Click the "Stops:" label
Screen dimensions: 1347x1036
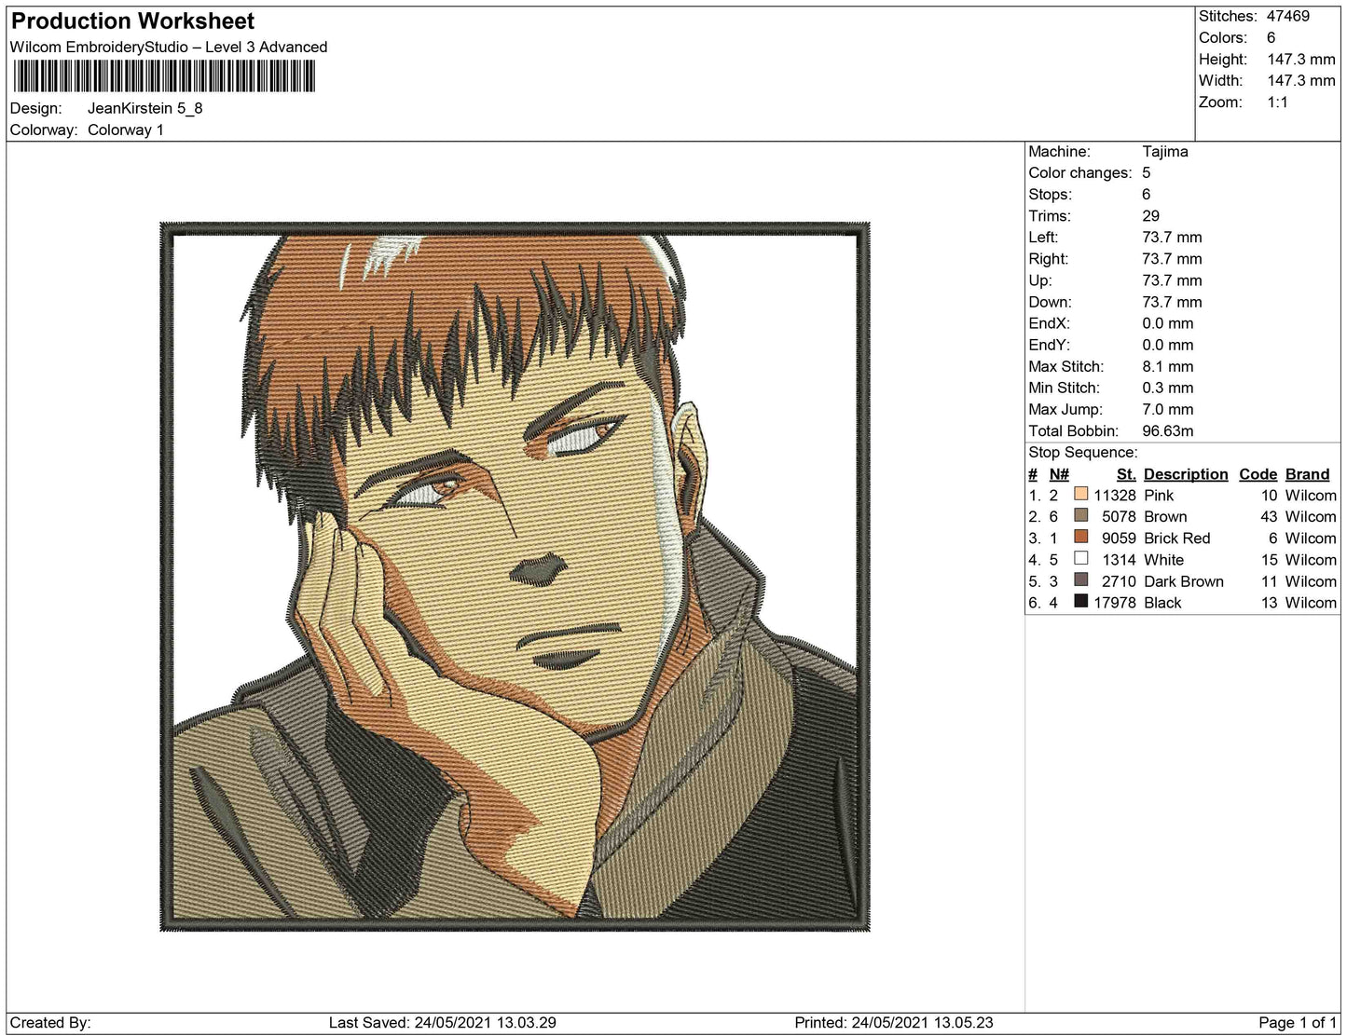[1051, 195]
